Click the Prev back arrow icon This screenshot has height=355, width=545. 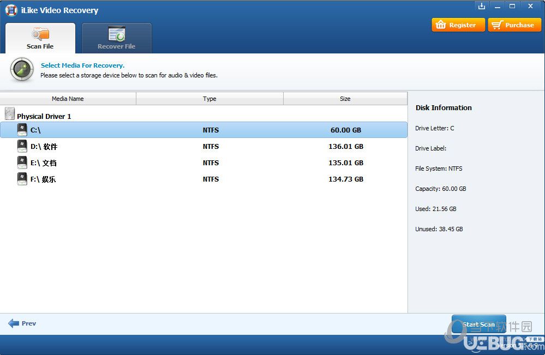(x=14, y=323)
